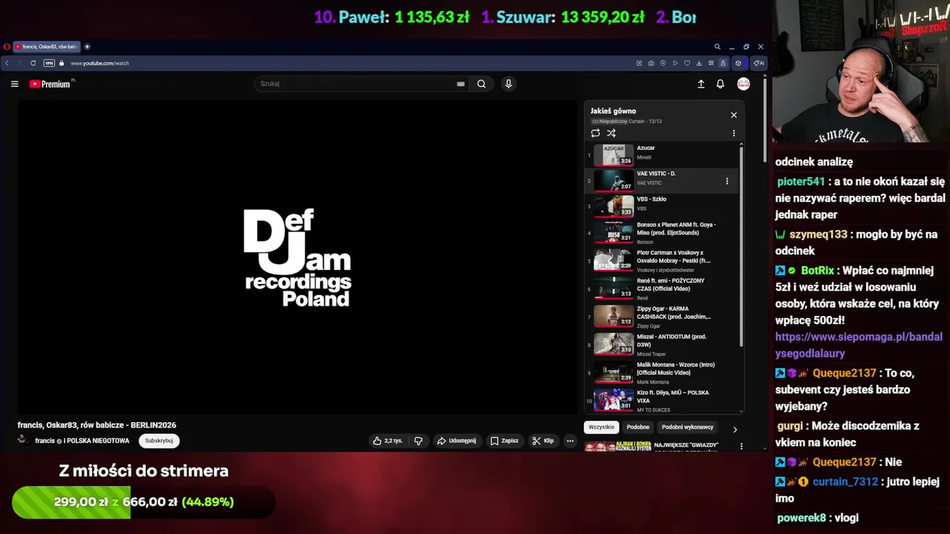Open the on-screen keyboard icon in search
Viewport: 950px width, 534px height.
click(x=461, y=84)
